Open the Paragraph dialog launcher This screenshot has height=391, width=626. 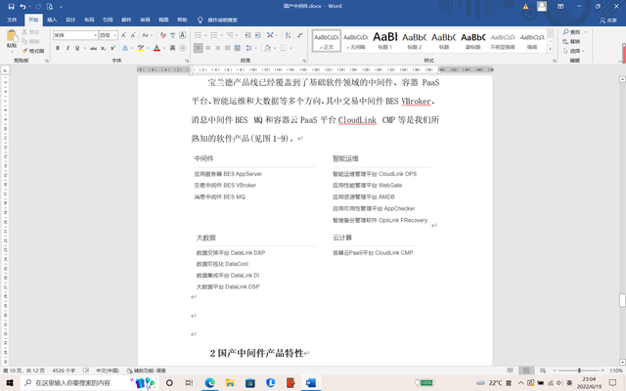tap(304, 61)
